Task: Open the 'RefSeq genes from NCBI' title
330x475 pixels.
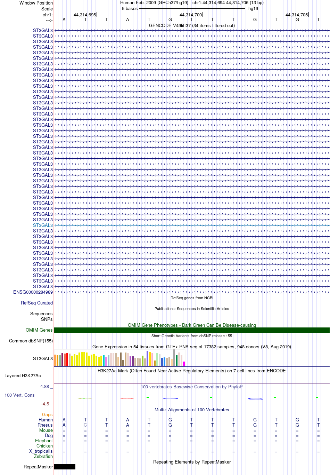Action: tap(192, 298)
